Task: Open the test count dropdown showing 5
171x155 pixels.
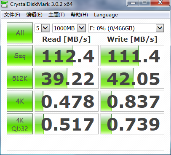Action: tap(42, 28)
